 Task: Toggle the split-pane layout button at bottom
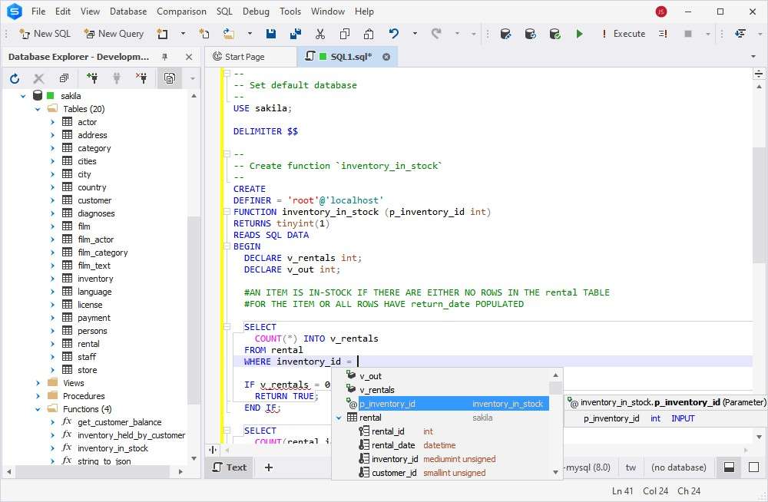point(729,467)
